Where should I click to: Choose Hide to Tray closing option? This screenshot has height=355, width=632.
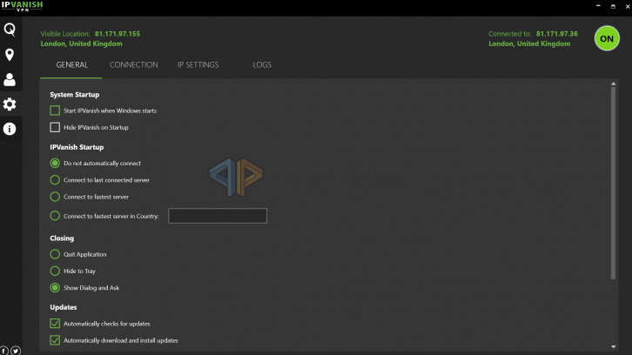[56, 271]
